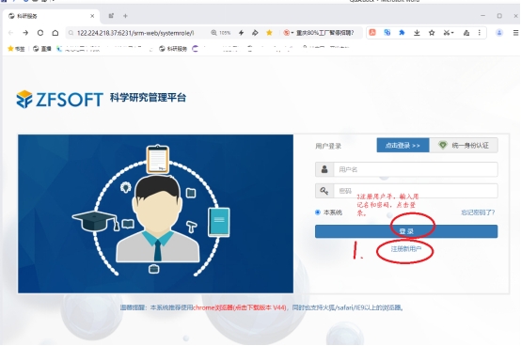Select the 本系统 radio button
Screen dimensions: 521x346
[x=318, y=212]
